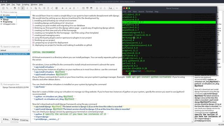Image resolution: width=224 pixels, height=126 pixels.
Task: Open the Tag menu
Action: [x=13, y=5]
